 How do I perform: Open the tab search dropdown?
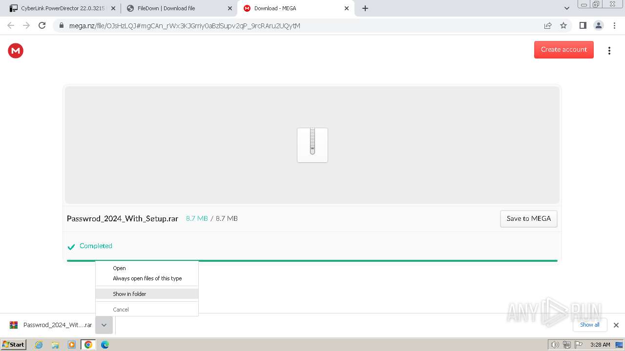[566, 8]
